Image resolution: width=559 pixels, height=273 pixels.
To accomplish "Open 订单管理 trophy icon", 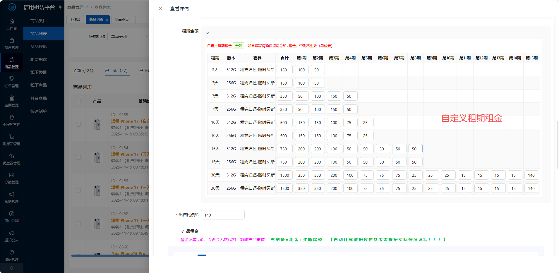I will tap(12, 79).
